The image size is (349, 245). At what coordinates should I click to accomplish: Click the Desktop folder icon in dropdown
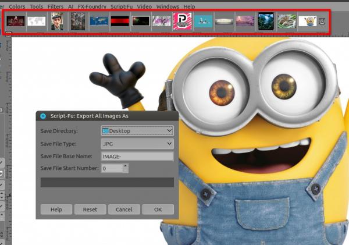(x=105, y=131)
